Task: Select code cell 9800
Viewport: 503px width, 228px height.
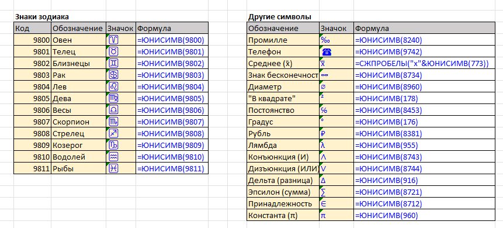Action: point(32,40)
